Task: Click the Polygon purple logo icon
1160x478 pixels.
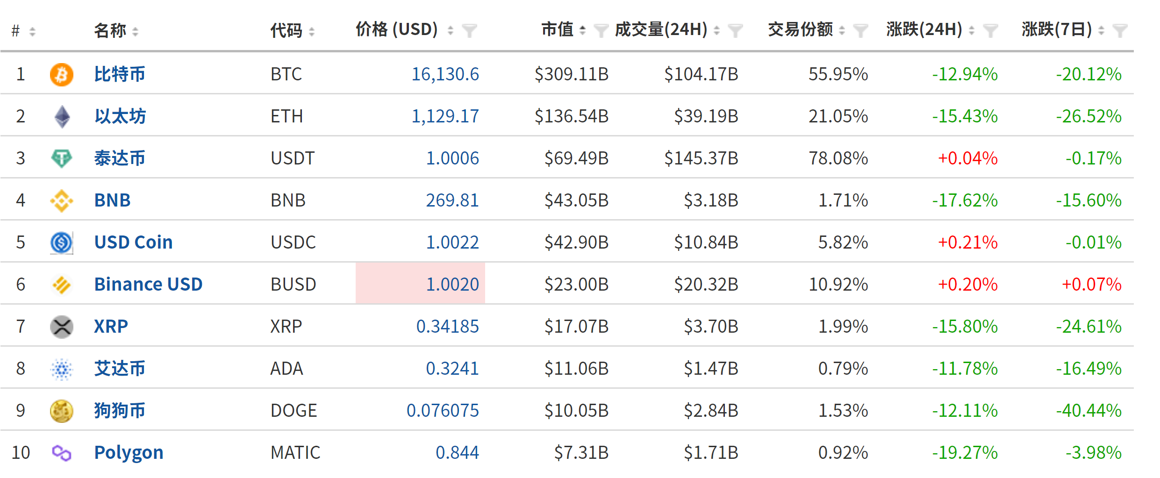Action: tap(61, 453)
